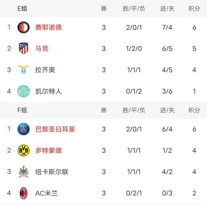Click the Feyenoord club crest
The image size is (207, 205).
point(23,27)
